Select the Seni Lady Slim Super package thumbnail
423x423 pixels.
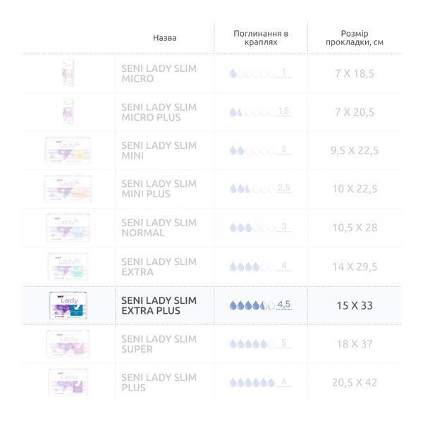(68, 344)
